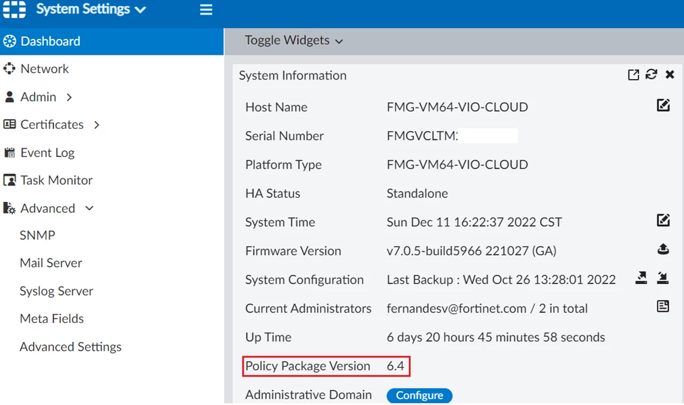Back up the system configuration icon

coord(641,278)
